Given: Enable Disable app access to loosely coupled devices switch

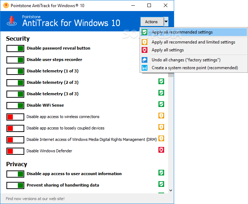Looking at the screenshot, I should (15, 128).
